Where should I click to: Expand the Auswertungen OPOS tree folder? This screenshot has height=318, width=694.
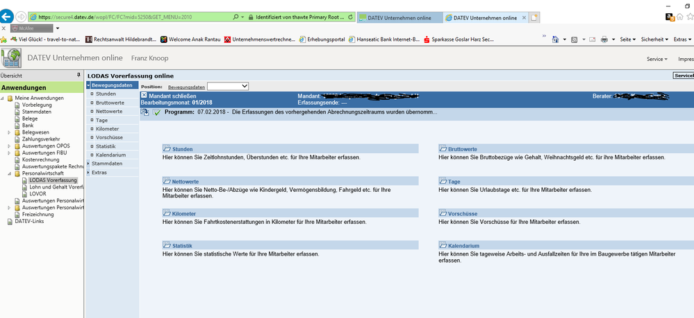click(9, 146)
